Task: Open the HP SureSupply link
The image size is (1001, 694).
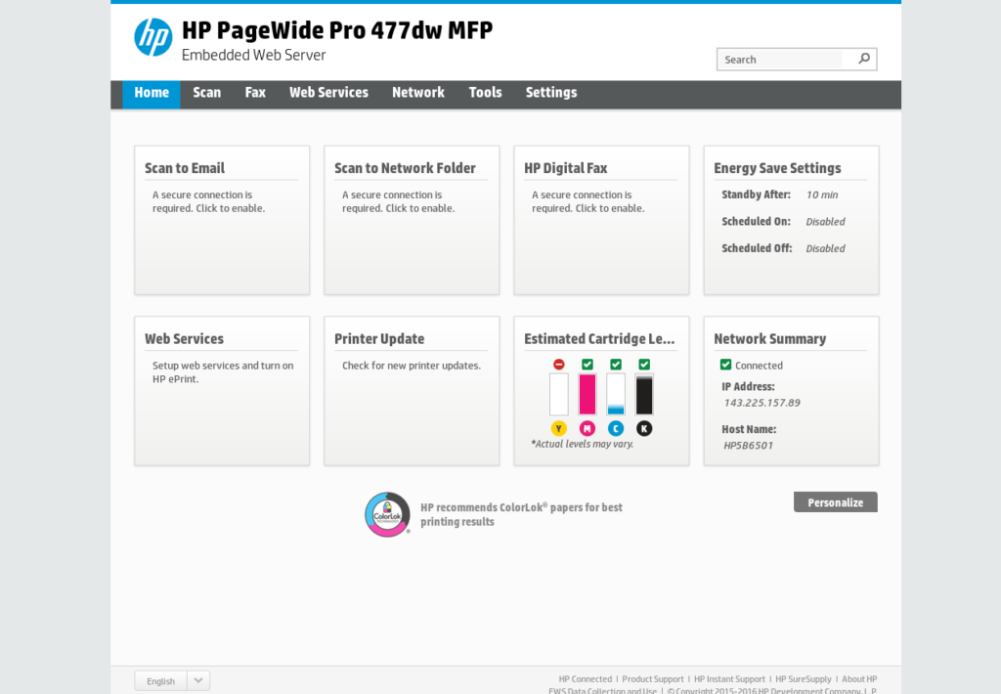Action: point(804,679)
